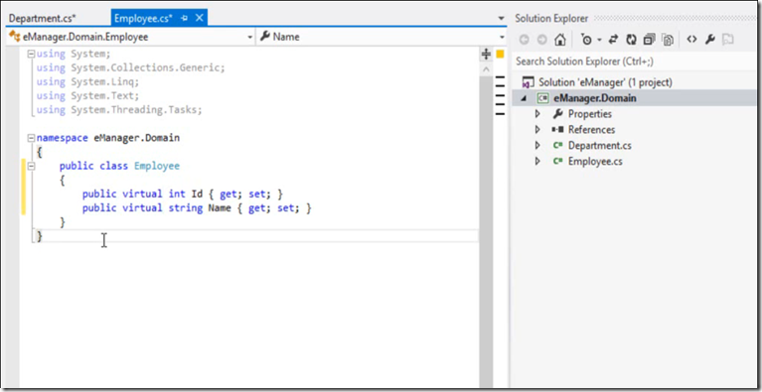Open the active files dropdown arrow

coord(502,19)
